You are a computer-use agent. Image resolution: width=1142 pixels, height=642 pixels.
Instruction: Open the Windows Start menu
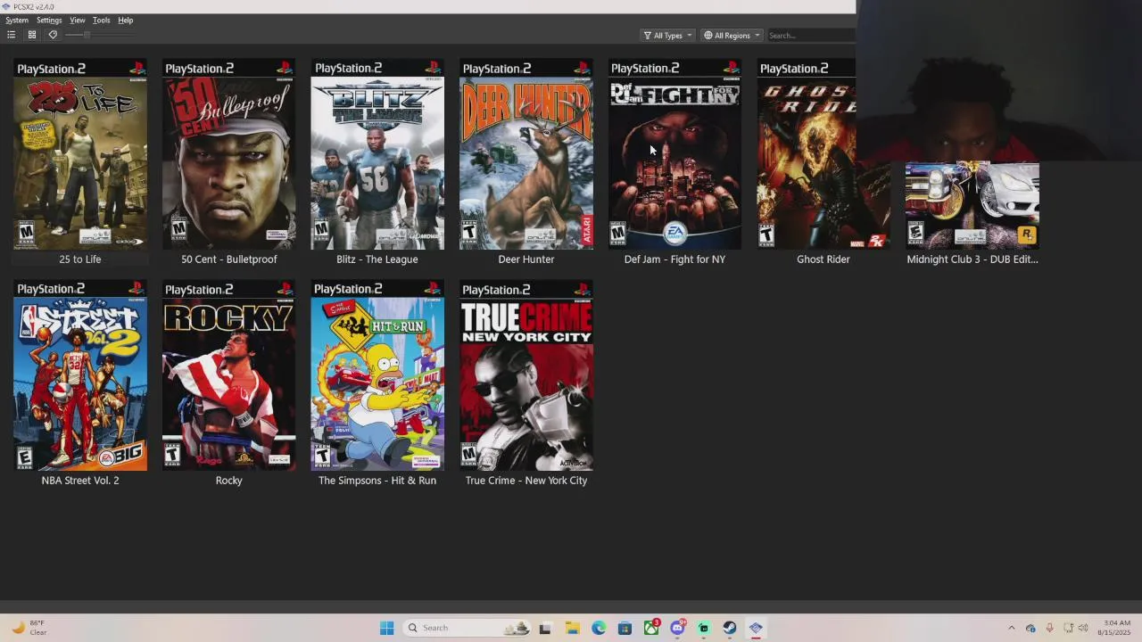(x=386, y=628)
